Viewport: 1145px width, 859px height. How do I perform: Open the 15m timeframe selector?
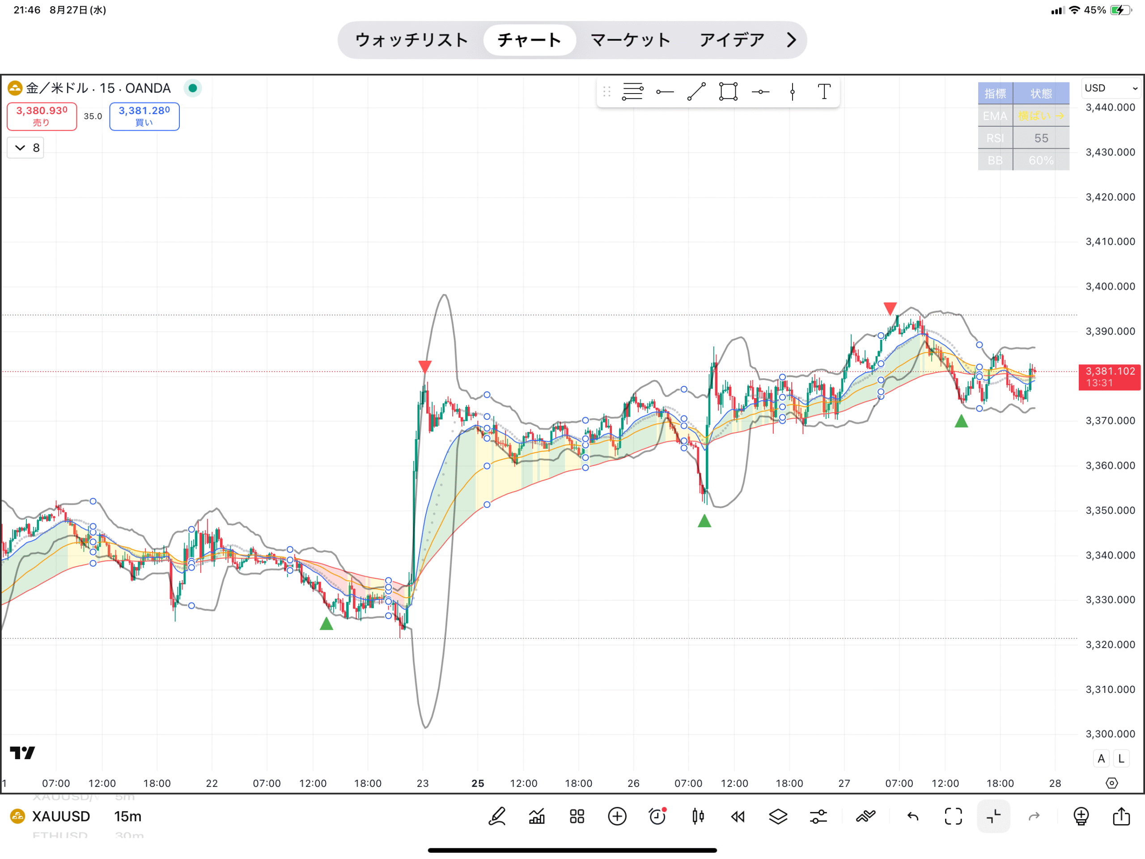point(127,816)
